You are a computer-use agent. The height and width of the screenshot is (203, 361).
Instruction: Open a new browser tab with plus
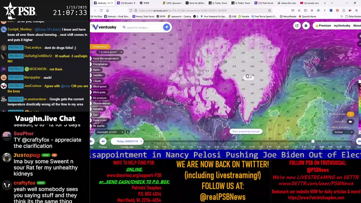[325, 3]
